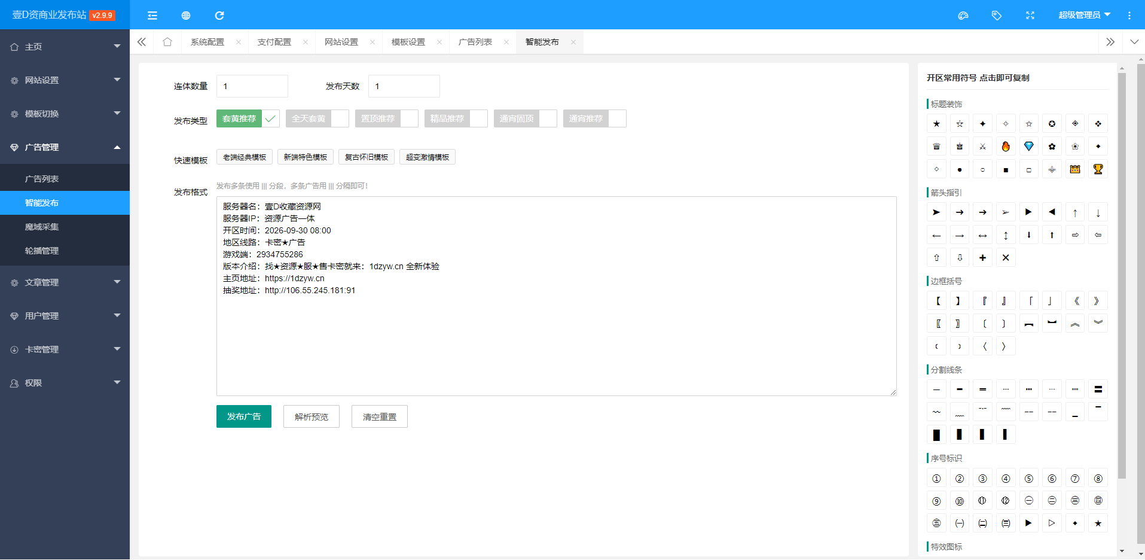Click the 清空重置 button

380,416
